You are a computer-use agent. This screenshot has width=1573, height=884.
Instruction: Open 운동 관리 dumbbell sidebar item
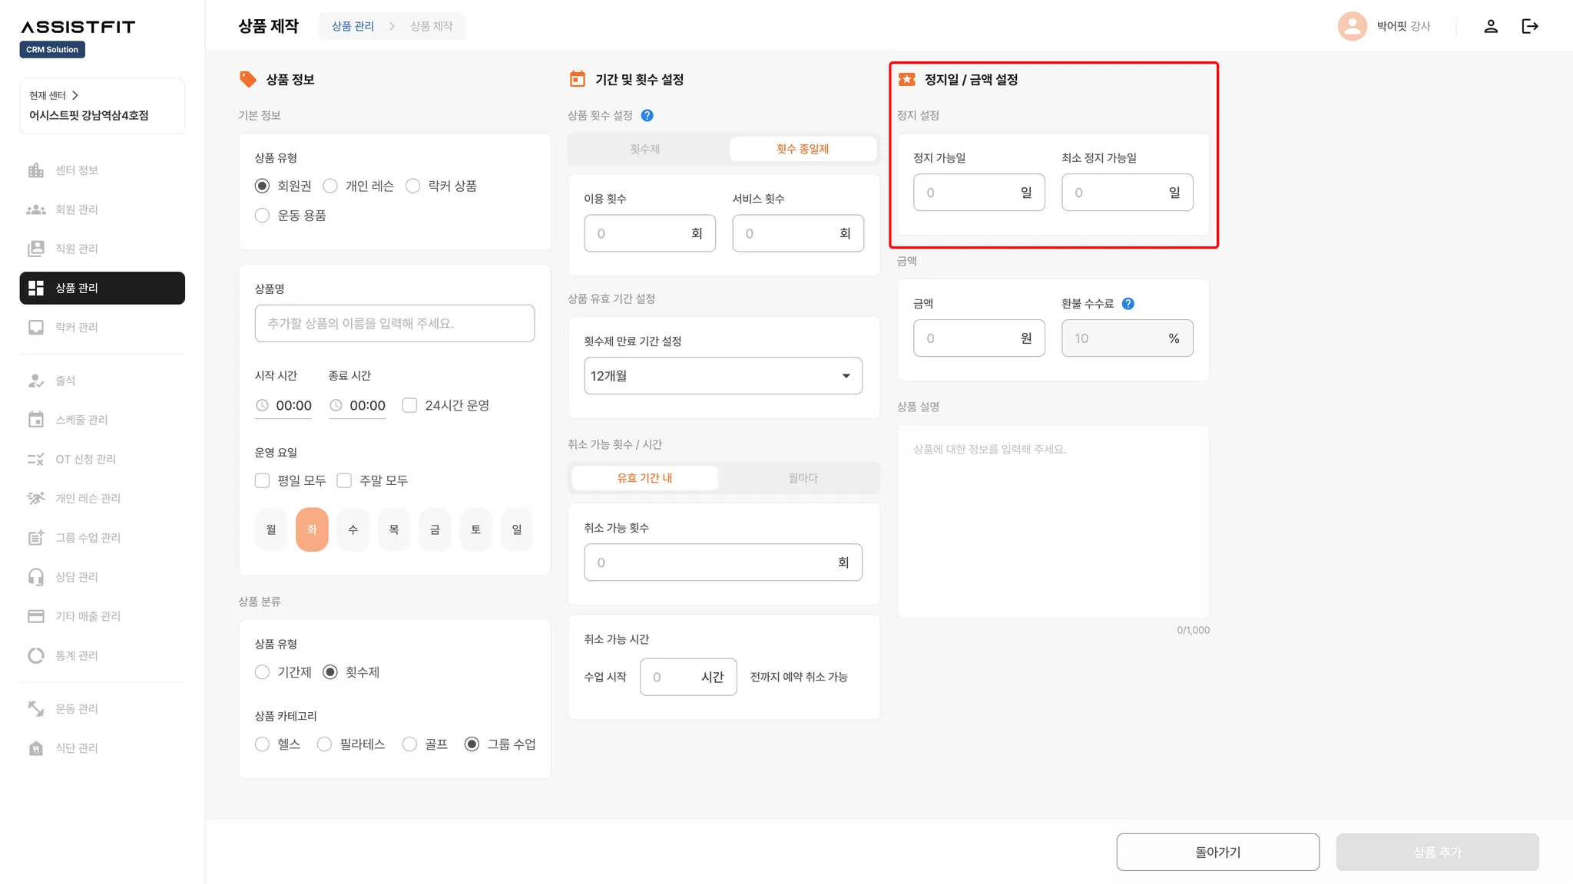[x=36, y=708]
